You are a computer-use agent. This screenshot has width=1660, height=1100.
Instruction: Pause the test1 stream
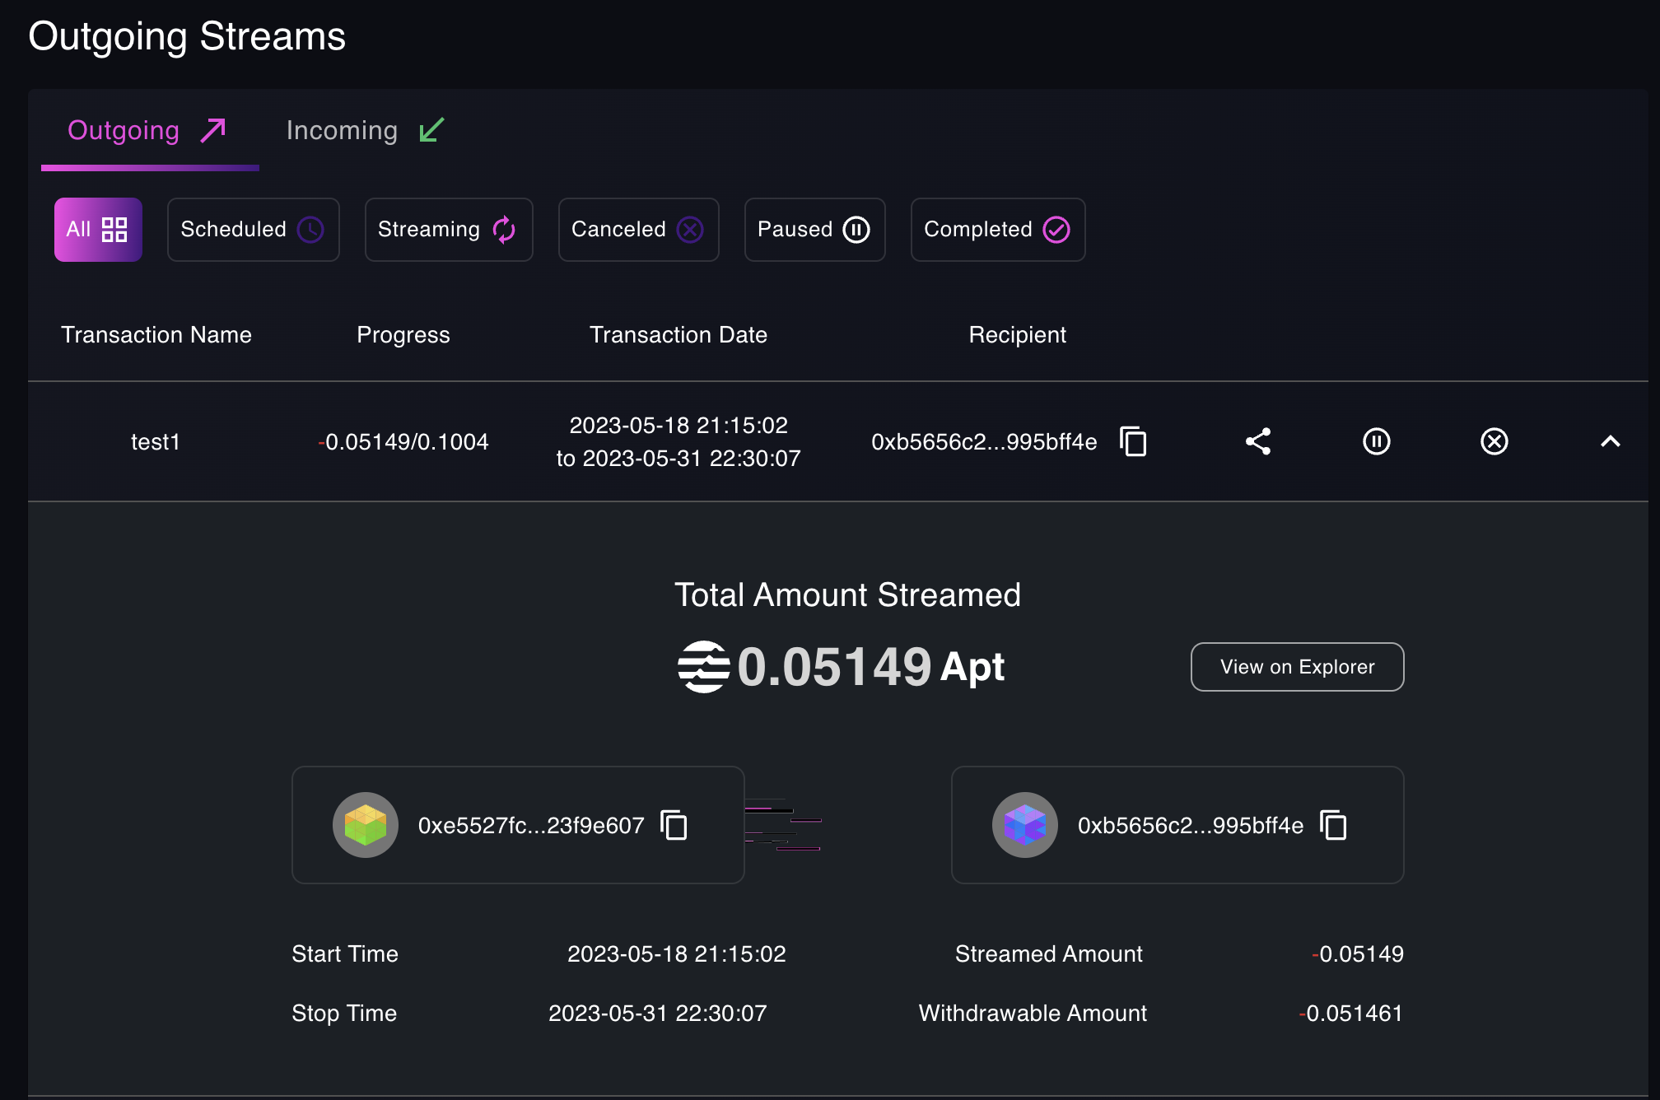(1376, 441)
